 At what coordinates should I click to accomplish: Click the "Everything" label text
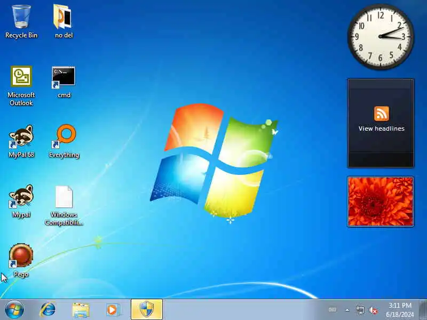(x=64, y=155)
